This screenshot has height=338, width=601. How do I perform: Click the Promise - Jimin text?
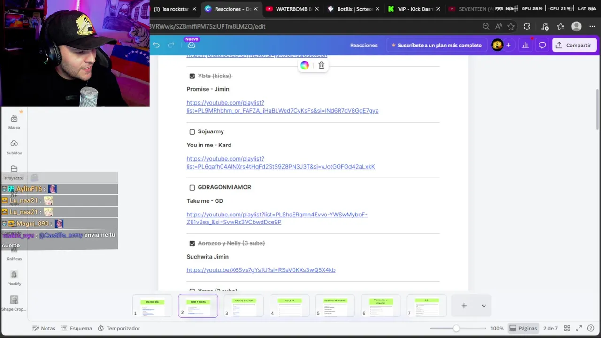pos(208,89)
